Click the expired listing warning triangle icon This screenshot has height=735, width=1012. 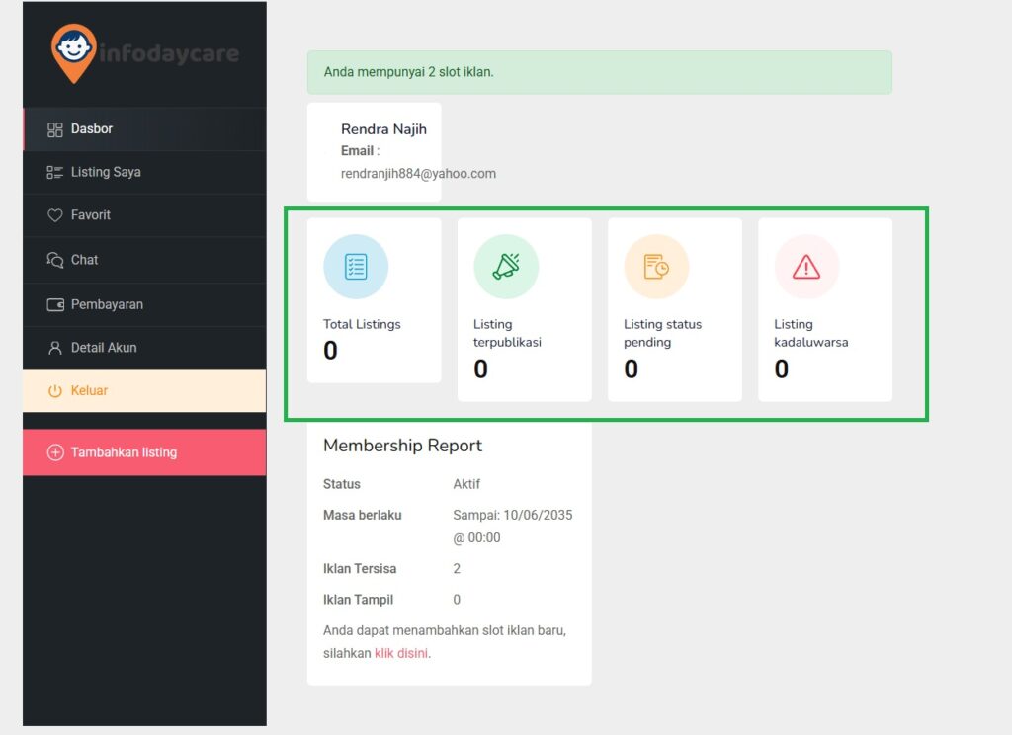806,267
